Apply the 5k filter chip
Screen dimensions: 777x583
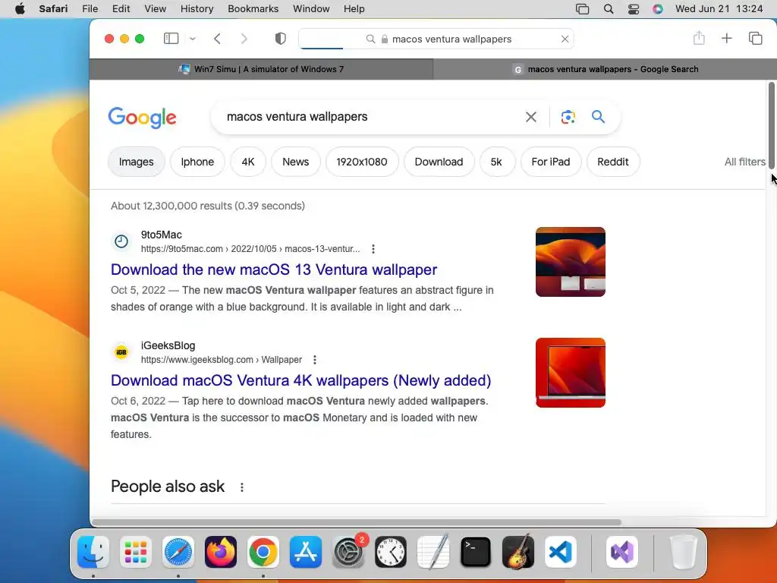pos(496,162)
